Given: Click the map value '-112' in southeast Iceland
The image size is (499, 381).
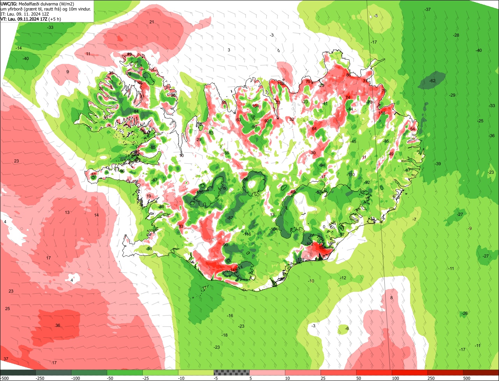Looking at the screenshot, I should click(310, 244).
